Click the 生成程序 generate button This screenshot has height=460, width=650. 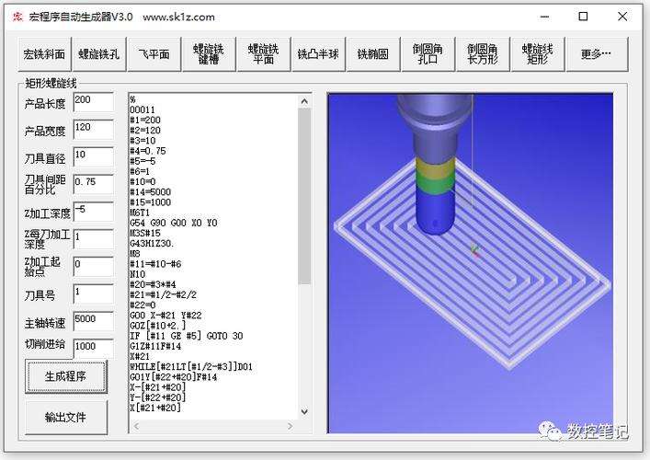(66, 376)
